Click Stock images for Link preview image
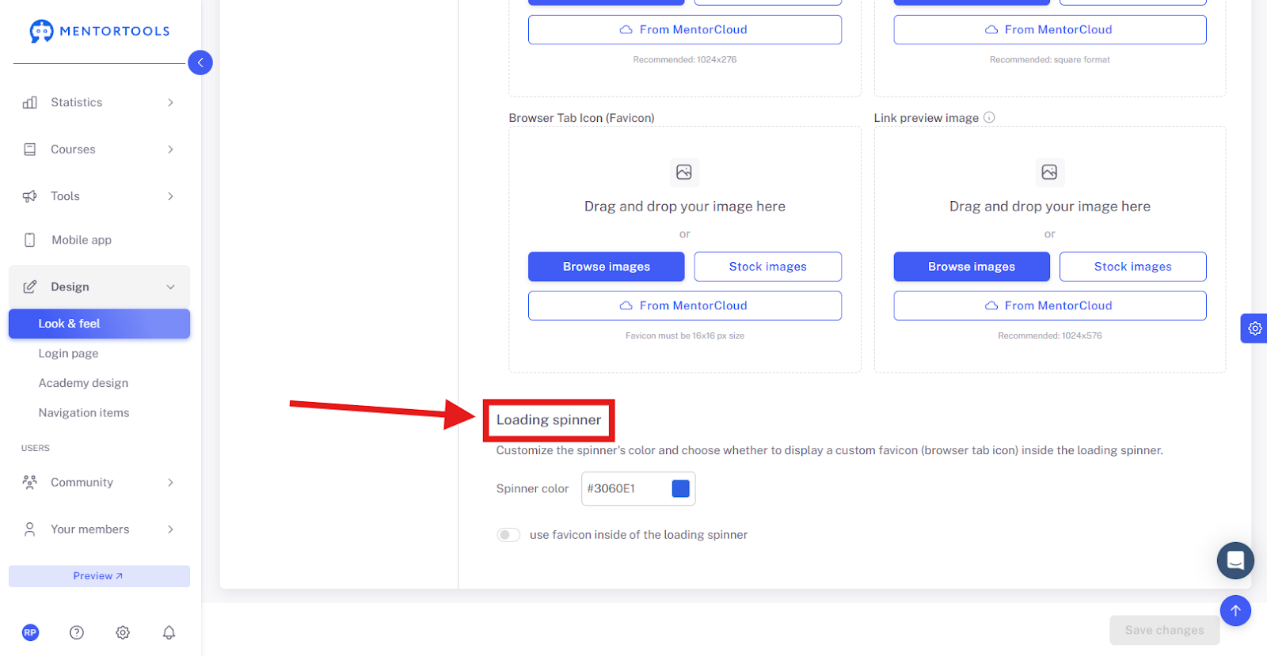 [1133, 267]
